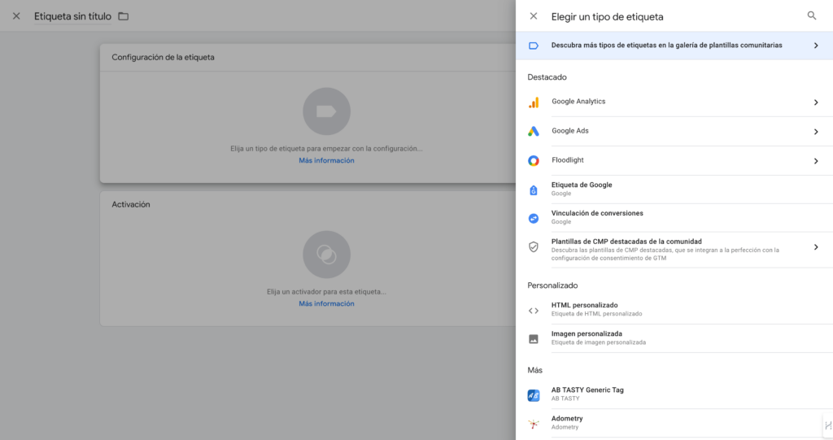The image size is (833, 440).
Task: Open 'Más información' under tag configuration
Action: click(x=326, y=160)
